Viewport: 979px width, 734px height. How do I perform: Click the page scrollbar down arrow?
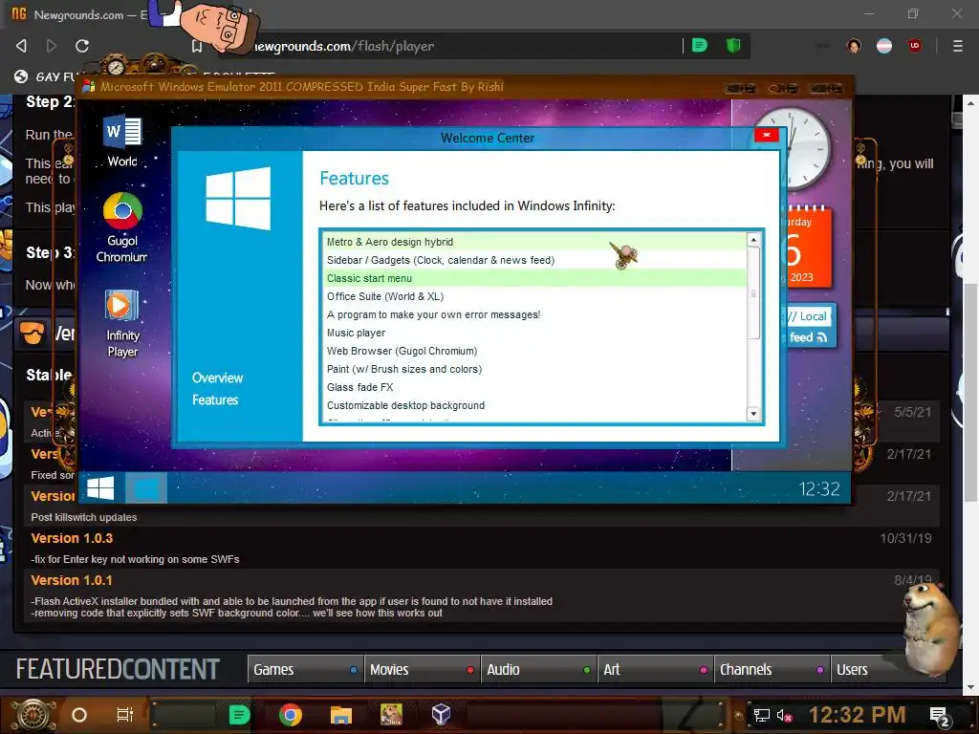coord(970,687)
